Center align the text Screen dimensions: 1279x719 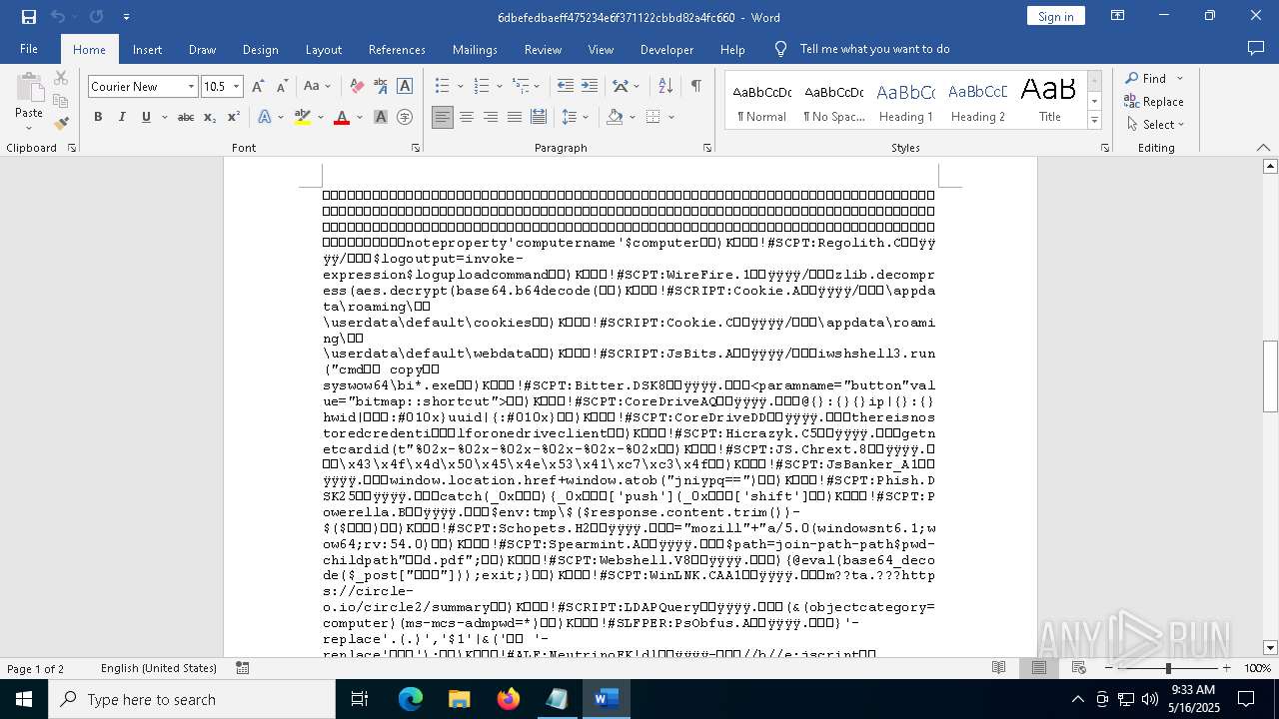pyautogui.click(x=467, y=117)
